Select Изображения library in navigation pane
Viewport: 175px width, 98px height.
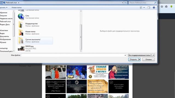(x=5, y=39)
